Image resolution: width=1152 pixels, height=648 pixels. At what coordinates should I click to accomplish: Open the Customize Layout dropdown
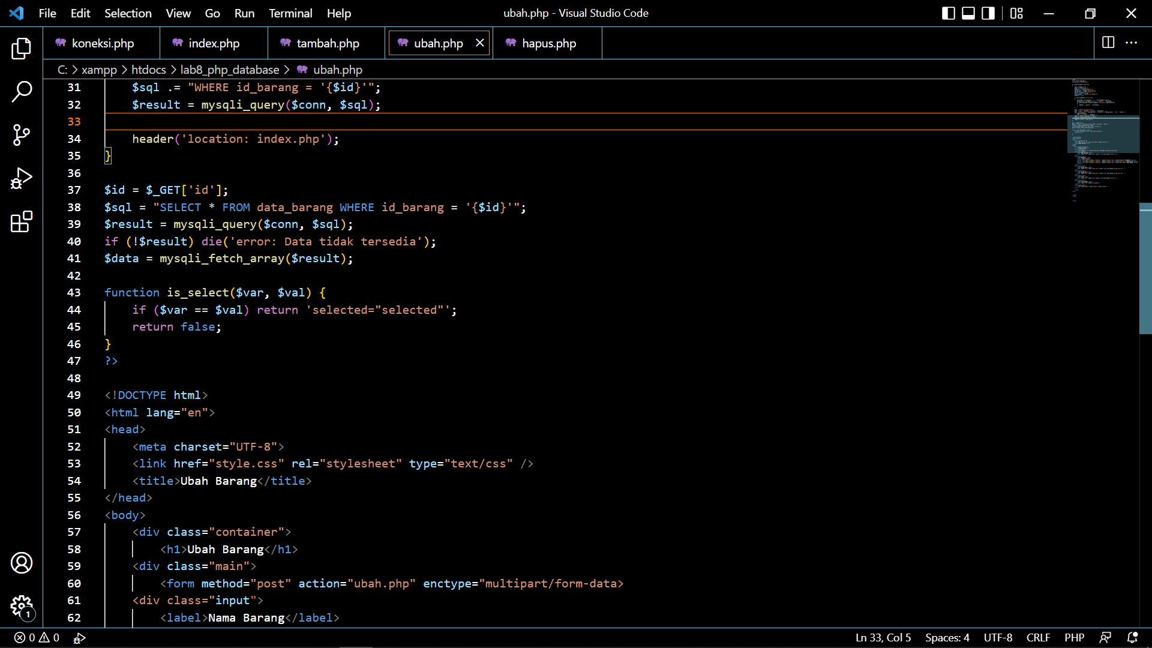tap(1016, 13)
